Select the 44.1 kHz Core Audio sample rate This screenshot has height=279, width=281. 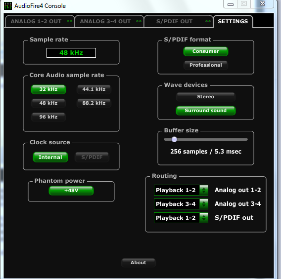tap(94, 89)
